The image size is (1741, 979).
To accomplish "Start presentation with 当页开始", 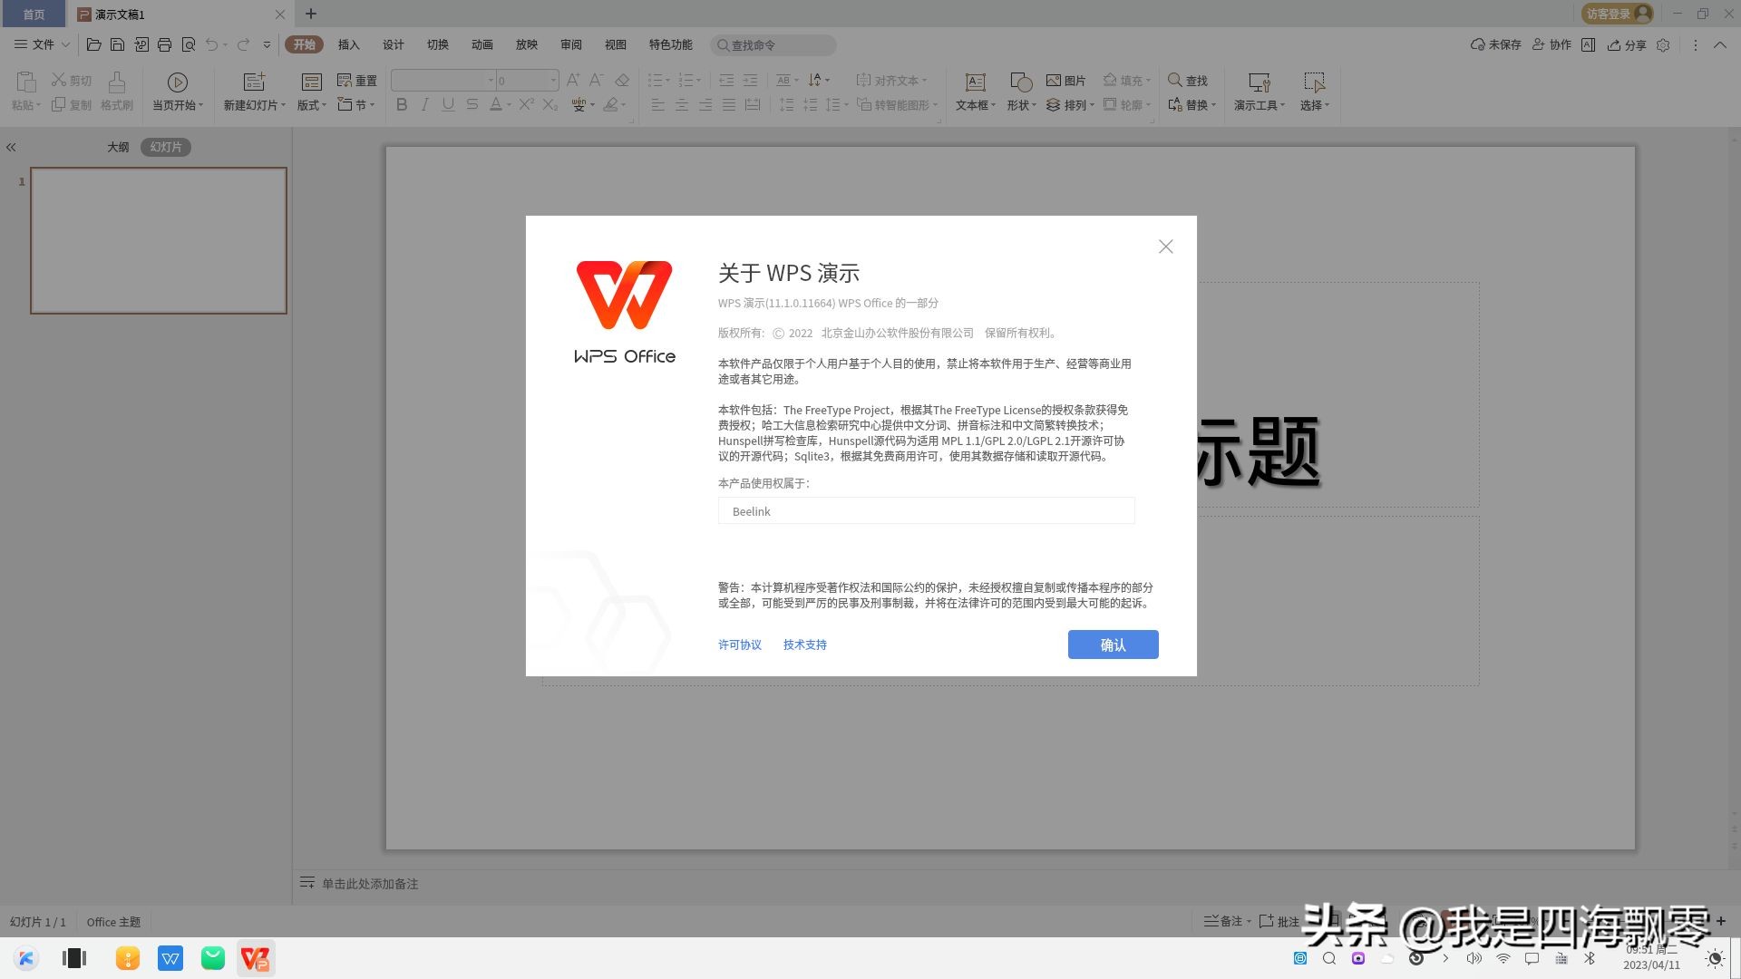I will (175, 91).
